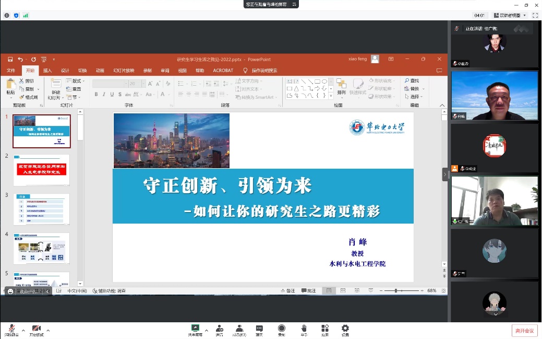Image resolution: width=542 pixels, height=339 pixels.
Task: Click the raise hand icon
Action: point(303,329)
